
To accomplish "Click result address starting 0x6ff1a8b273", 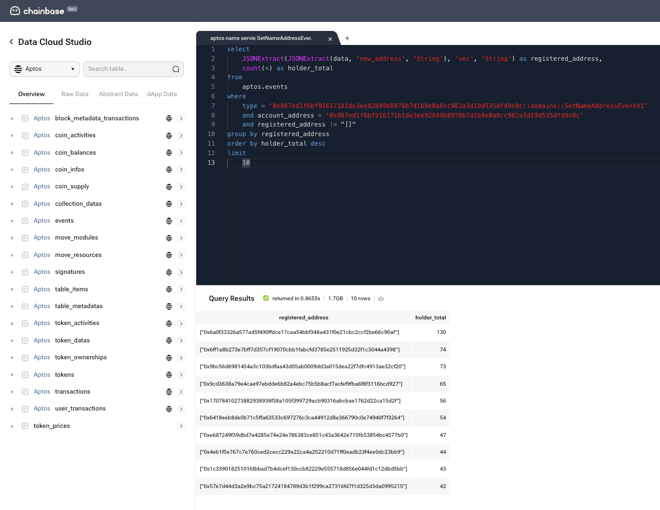I will [300, 350].
